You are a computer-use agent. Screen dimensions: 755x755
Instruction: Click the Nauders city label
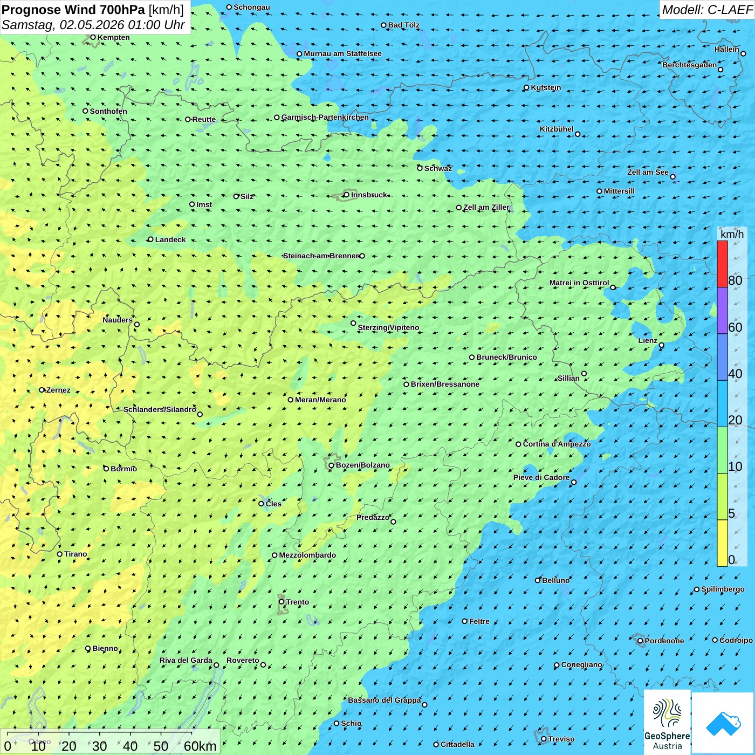point(118,320)
